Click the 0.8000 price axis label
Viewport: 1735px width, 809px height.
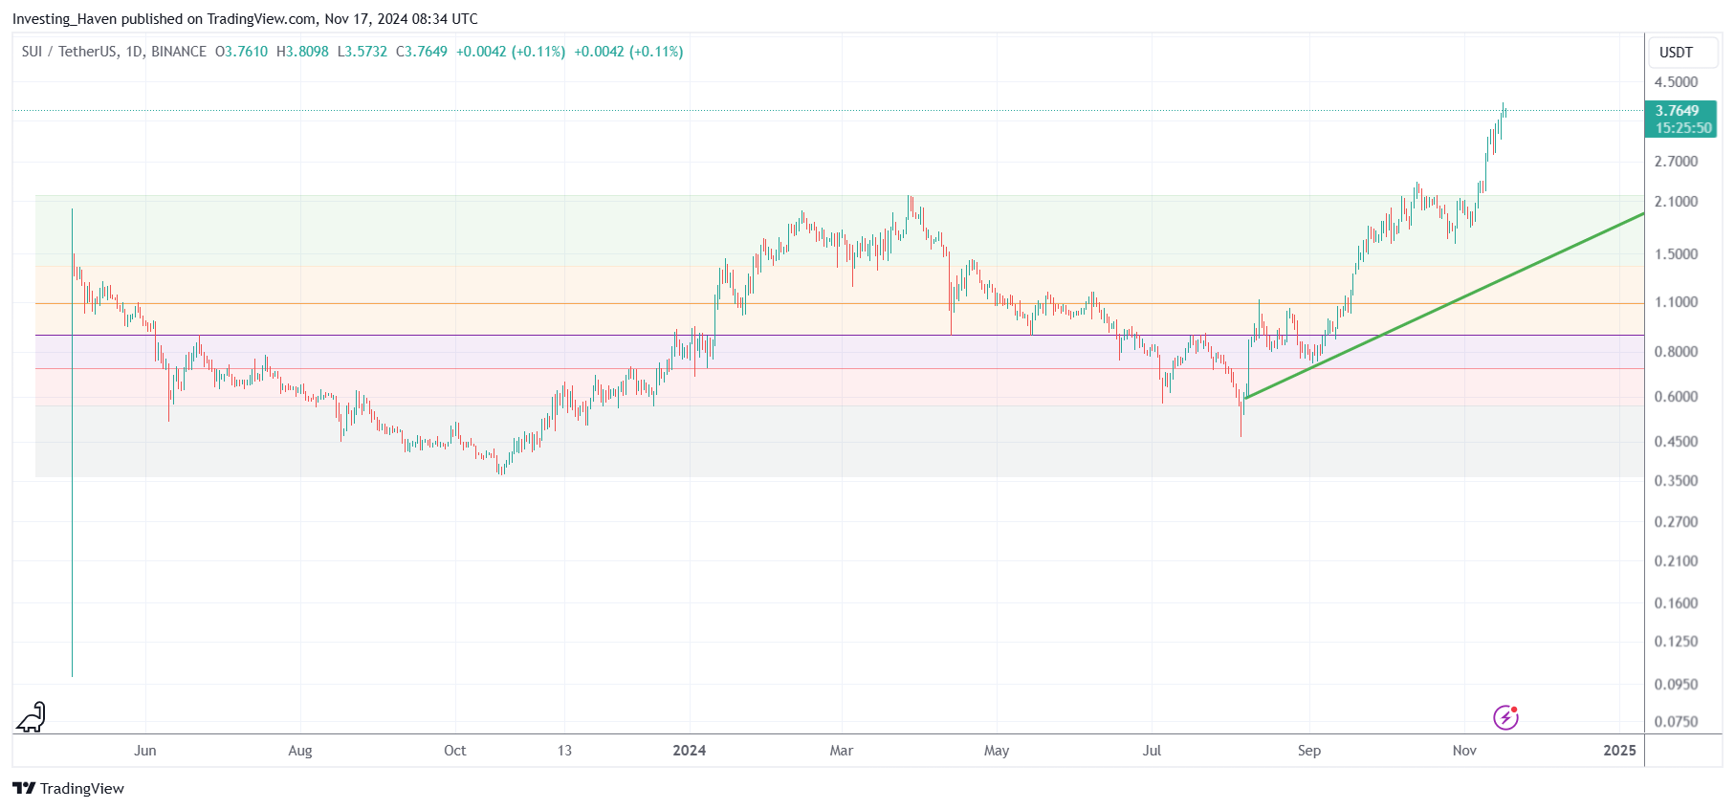(x=1676, y=352)
